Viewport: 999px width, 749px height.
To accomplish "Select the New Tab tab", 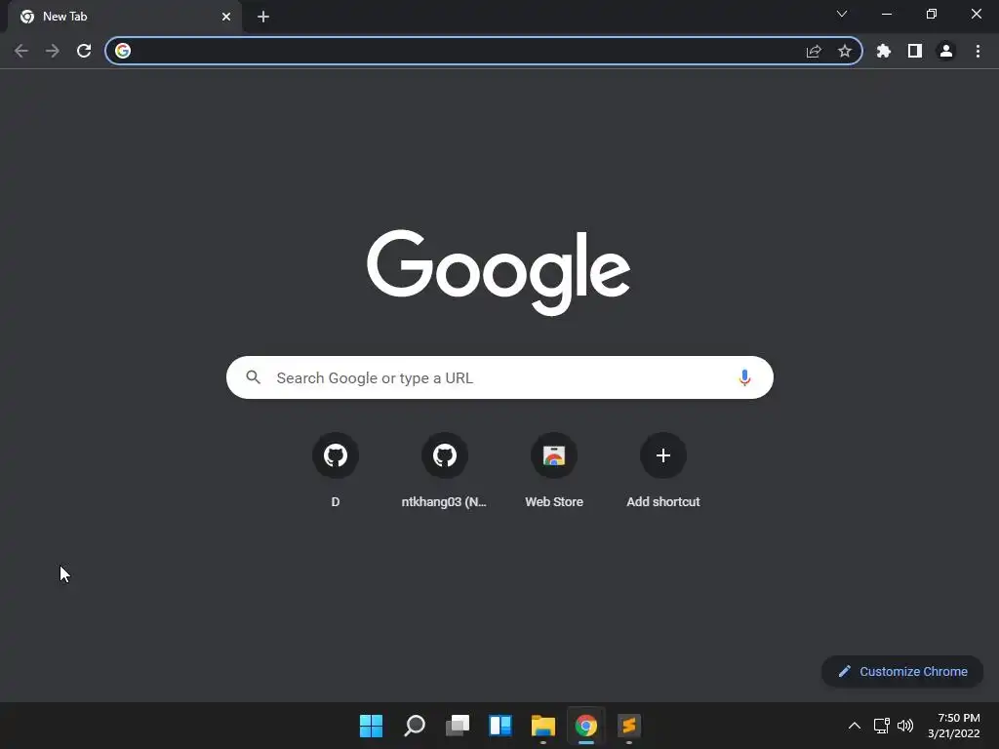I will click(124, 17).
